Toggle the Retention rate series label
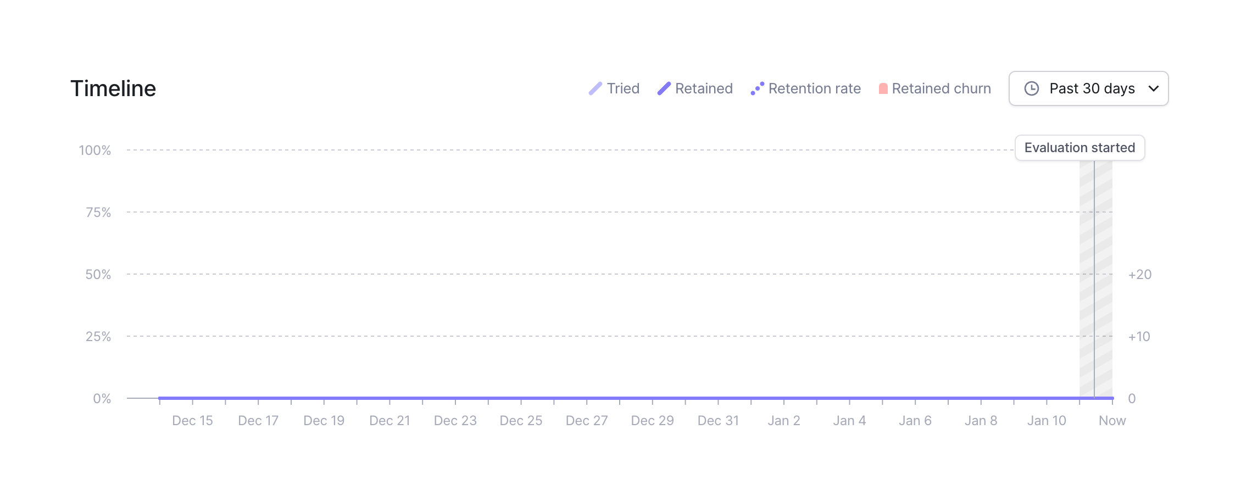 pyautogui.click(x=814, y=88)
